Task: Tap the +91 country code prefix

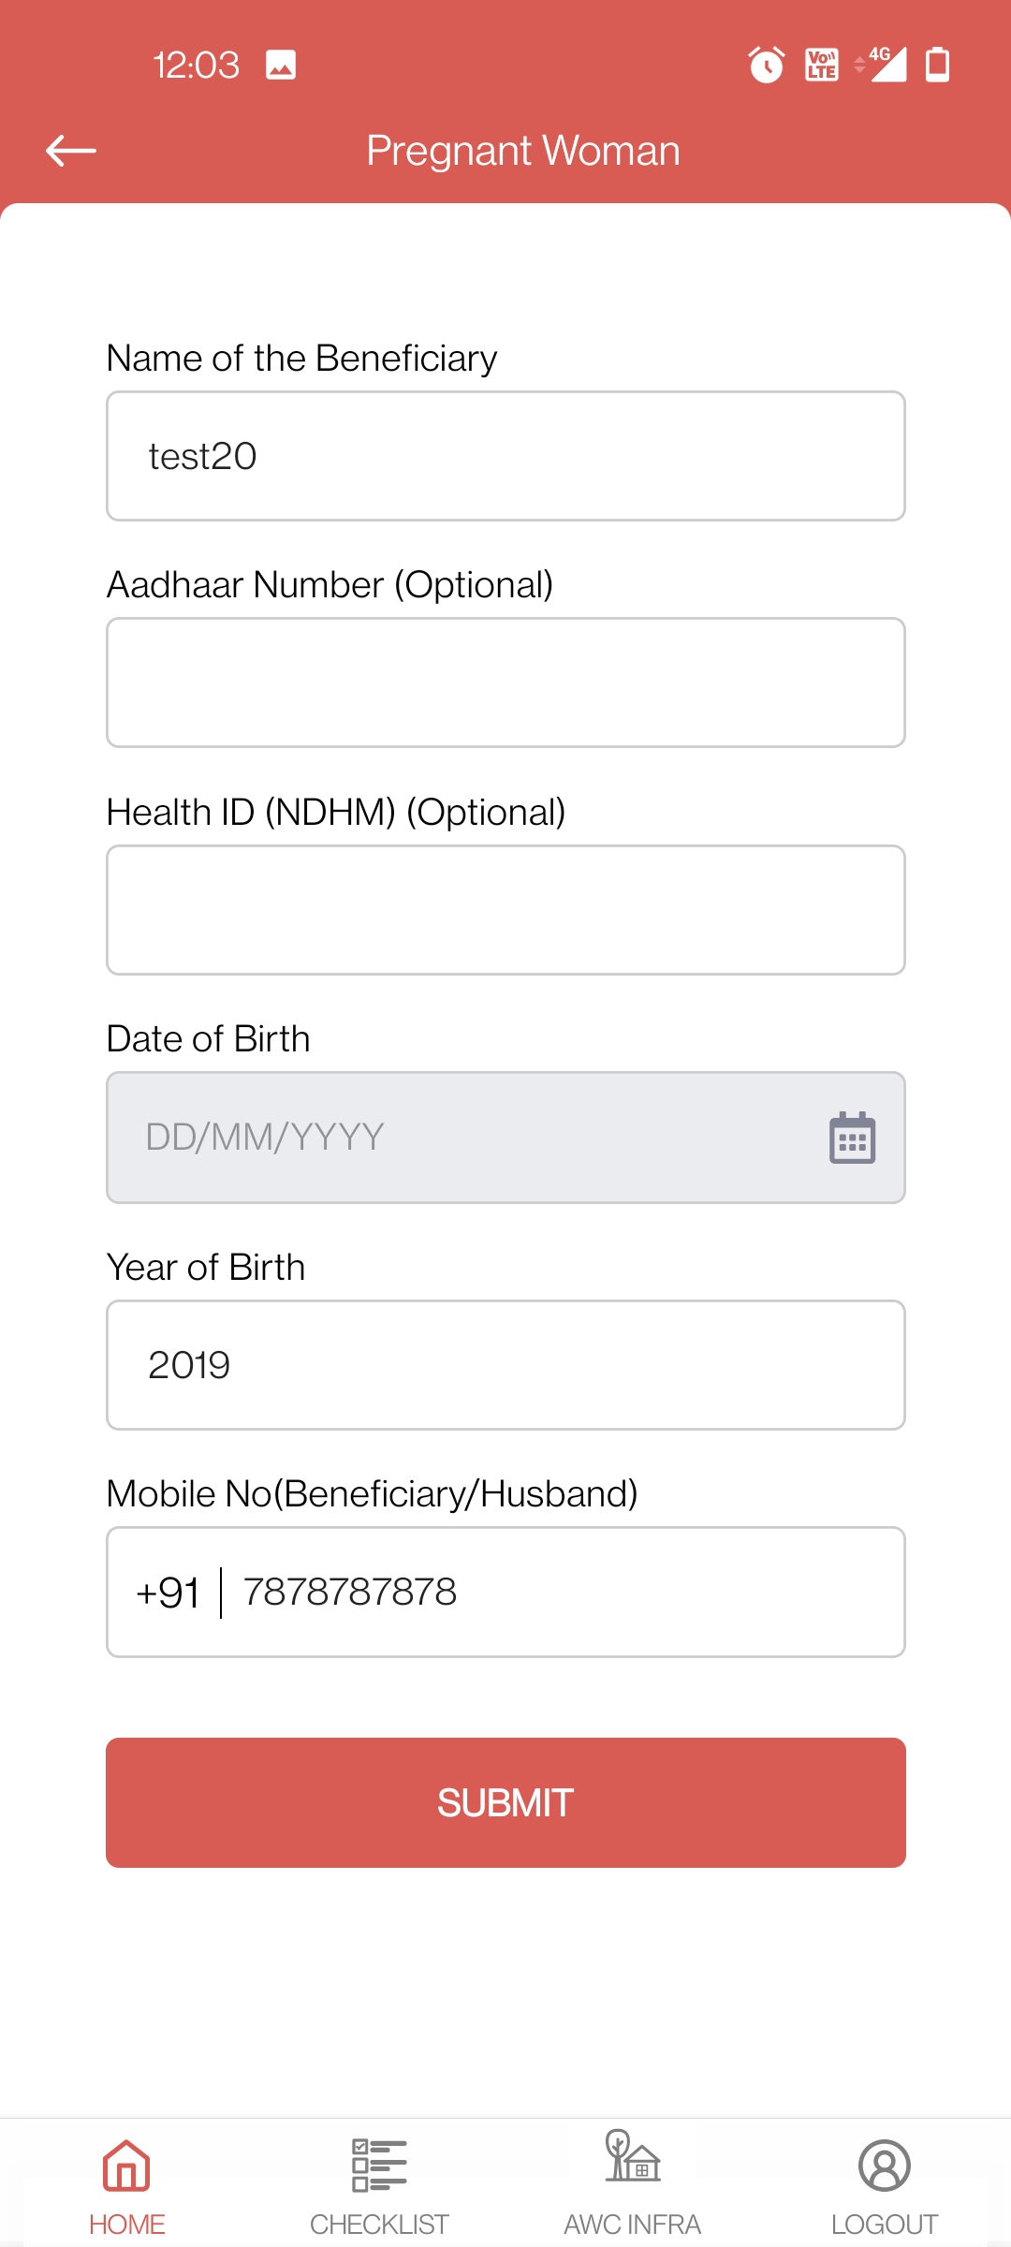Action: [168, 1592]
